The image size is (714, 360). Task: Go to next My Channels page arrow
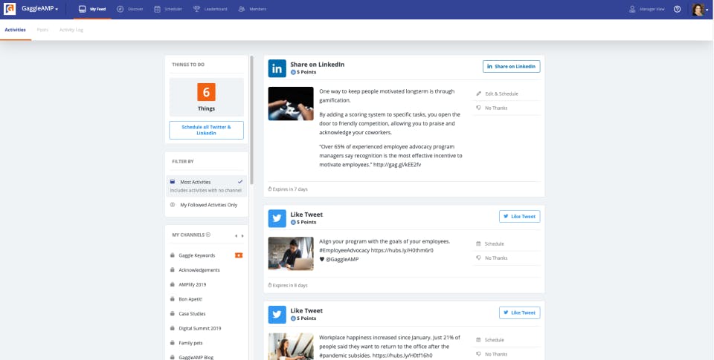click(x=242, y=236)
